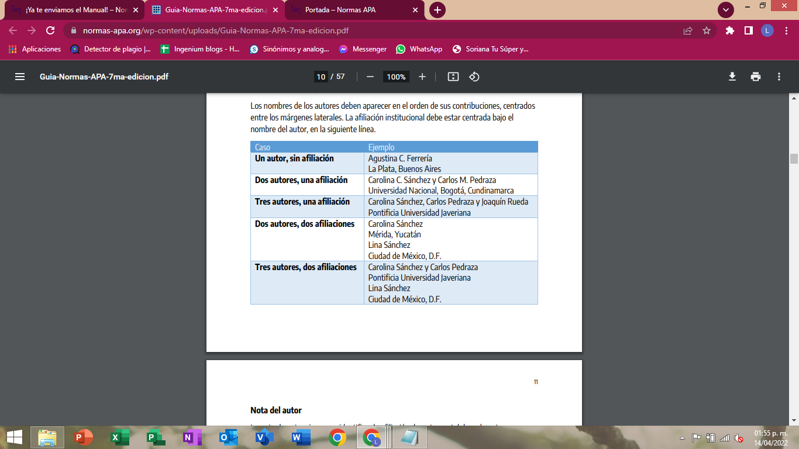Open a new browser tab
Screen dimensions: 799x449
click(437, 10)
